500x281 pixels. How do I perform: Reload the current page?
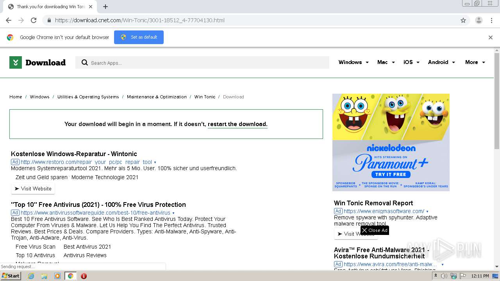34,20
